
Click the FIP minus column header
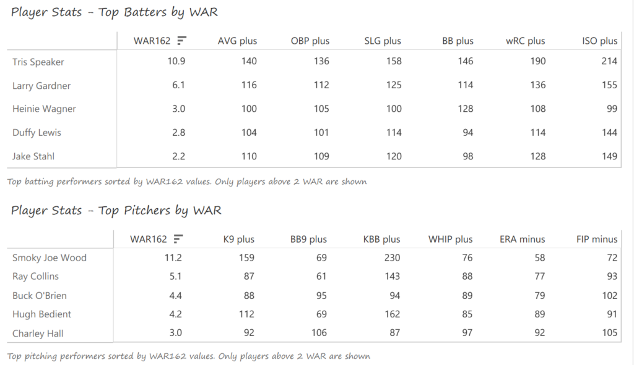click(595, 240)
